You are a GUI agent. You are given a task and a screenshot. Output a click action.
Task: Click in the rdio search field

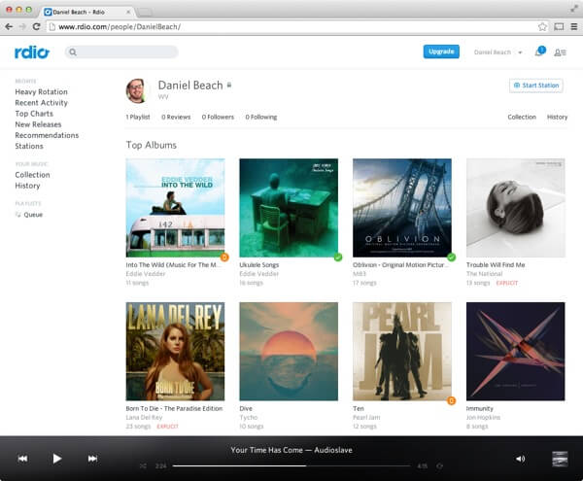(x=121, y=52)
